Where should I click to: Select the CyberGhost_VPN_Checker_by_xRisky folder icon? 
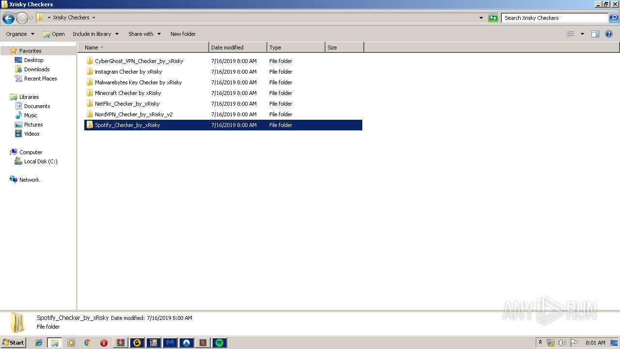(x=90, y=61)
